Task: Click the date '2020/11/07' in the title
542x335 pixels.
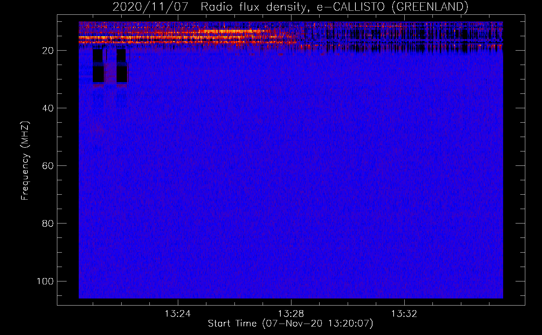Action: (x=150, y=7)
